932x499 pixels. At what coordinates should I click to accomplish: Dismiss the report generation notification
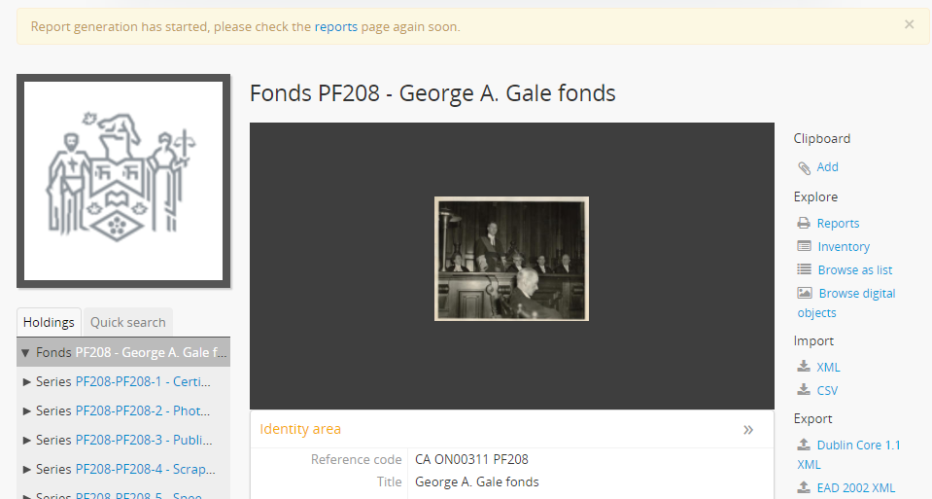click(909, 24)
